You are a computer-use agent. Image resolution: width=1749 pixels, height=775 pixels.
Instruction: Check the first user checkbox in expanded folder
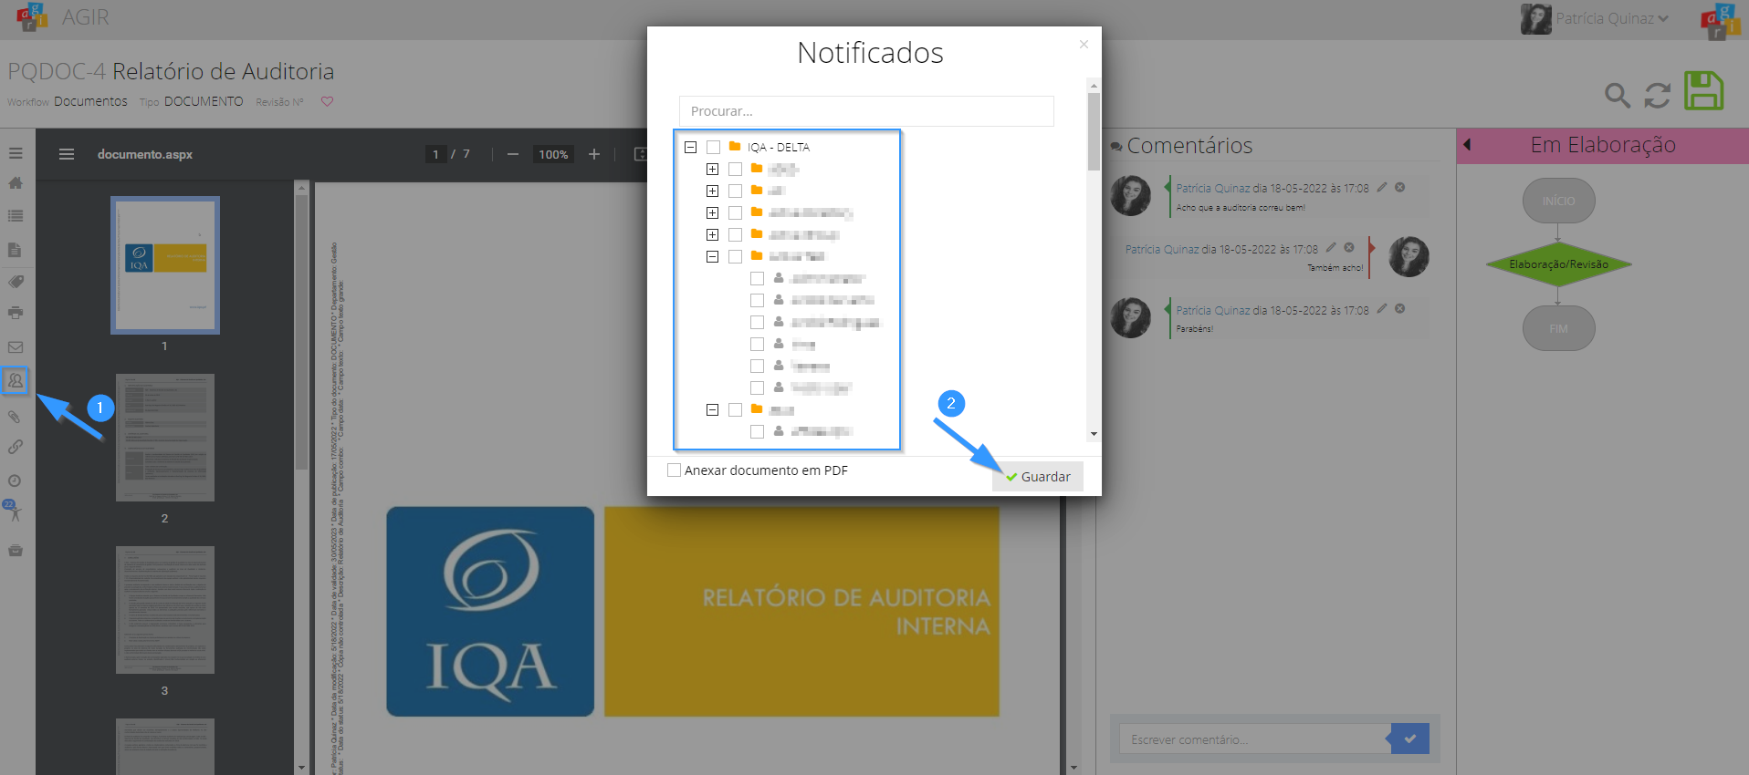coord(758,278)
